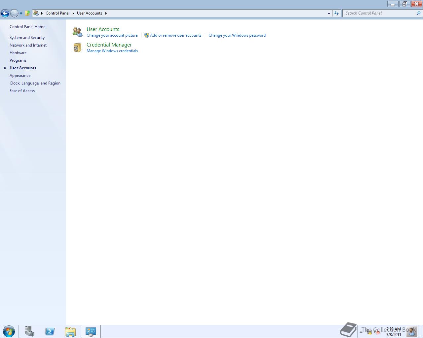Click the folder Up one level icon
Screen dimensions: 423x338
[28, 13]
